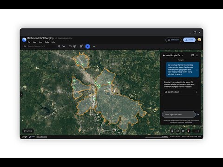Open the Tools menu
Screen dimensions: 223x167
coord(47,42)
